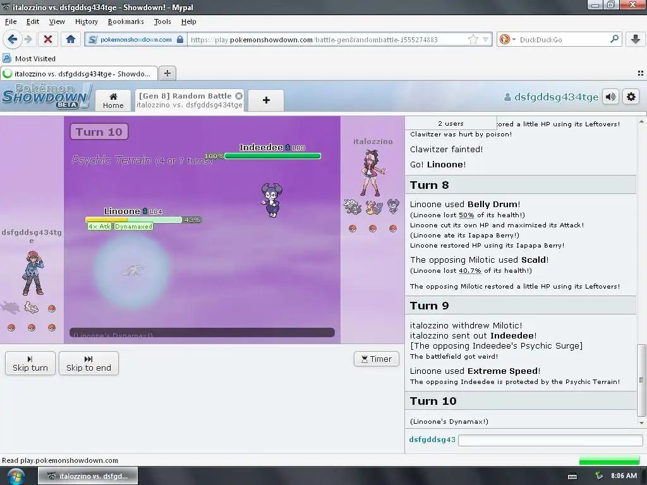Screen dimensions: 647x485
Task: Open the browser home page icon
Action: click(71, 40)
